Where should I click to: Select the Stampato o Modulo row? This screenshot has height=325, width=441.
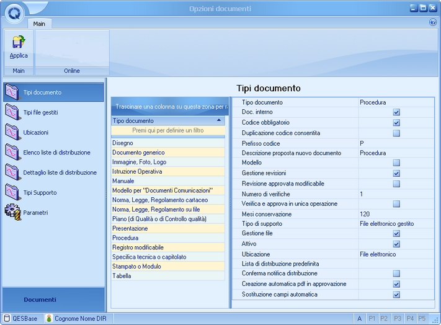tap(168, 266)
